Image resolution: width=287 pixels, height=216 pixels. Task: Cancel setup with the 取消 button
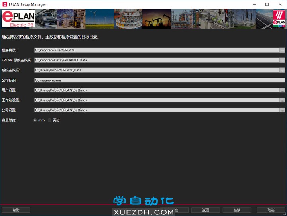click(x=271, y=210)
